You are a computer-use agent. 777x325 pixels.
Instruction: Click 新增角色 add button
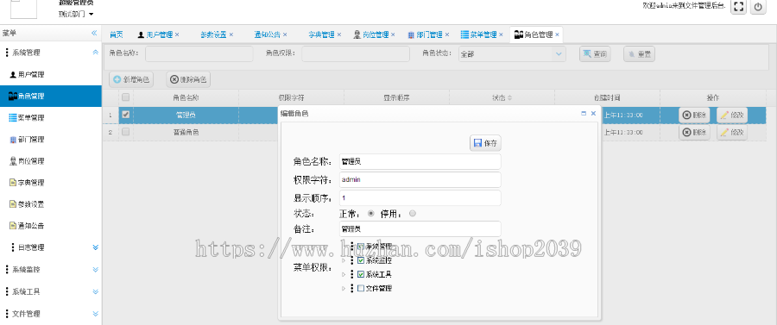tap(131, 79)
